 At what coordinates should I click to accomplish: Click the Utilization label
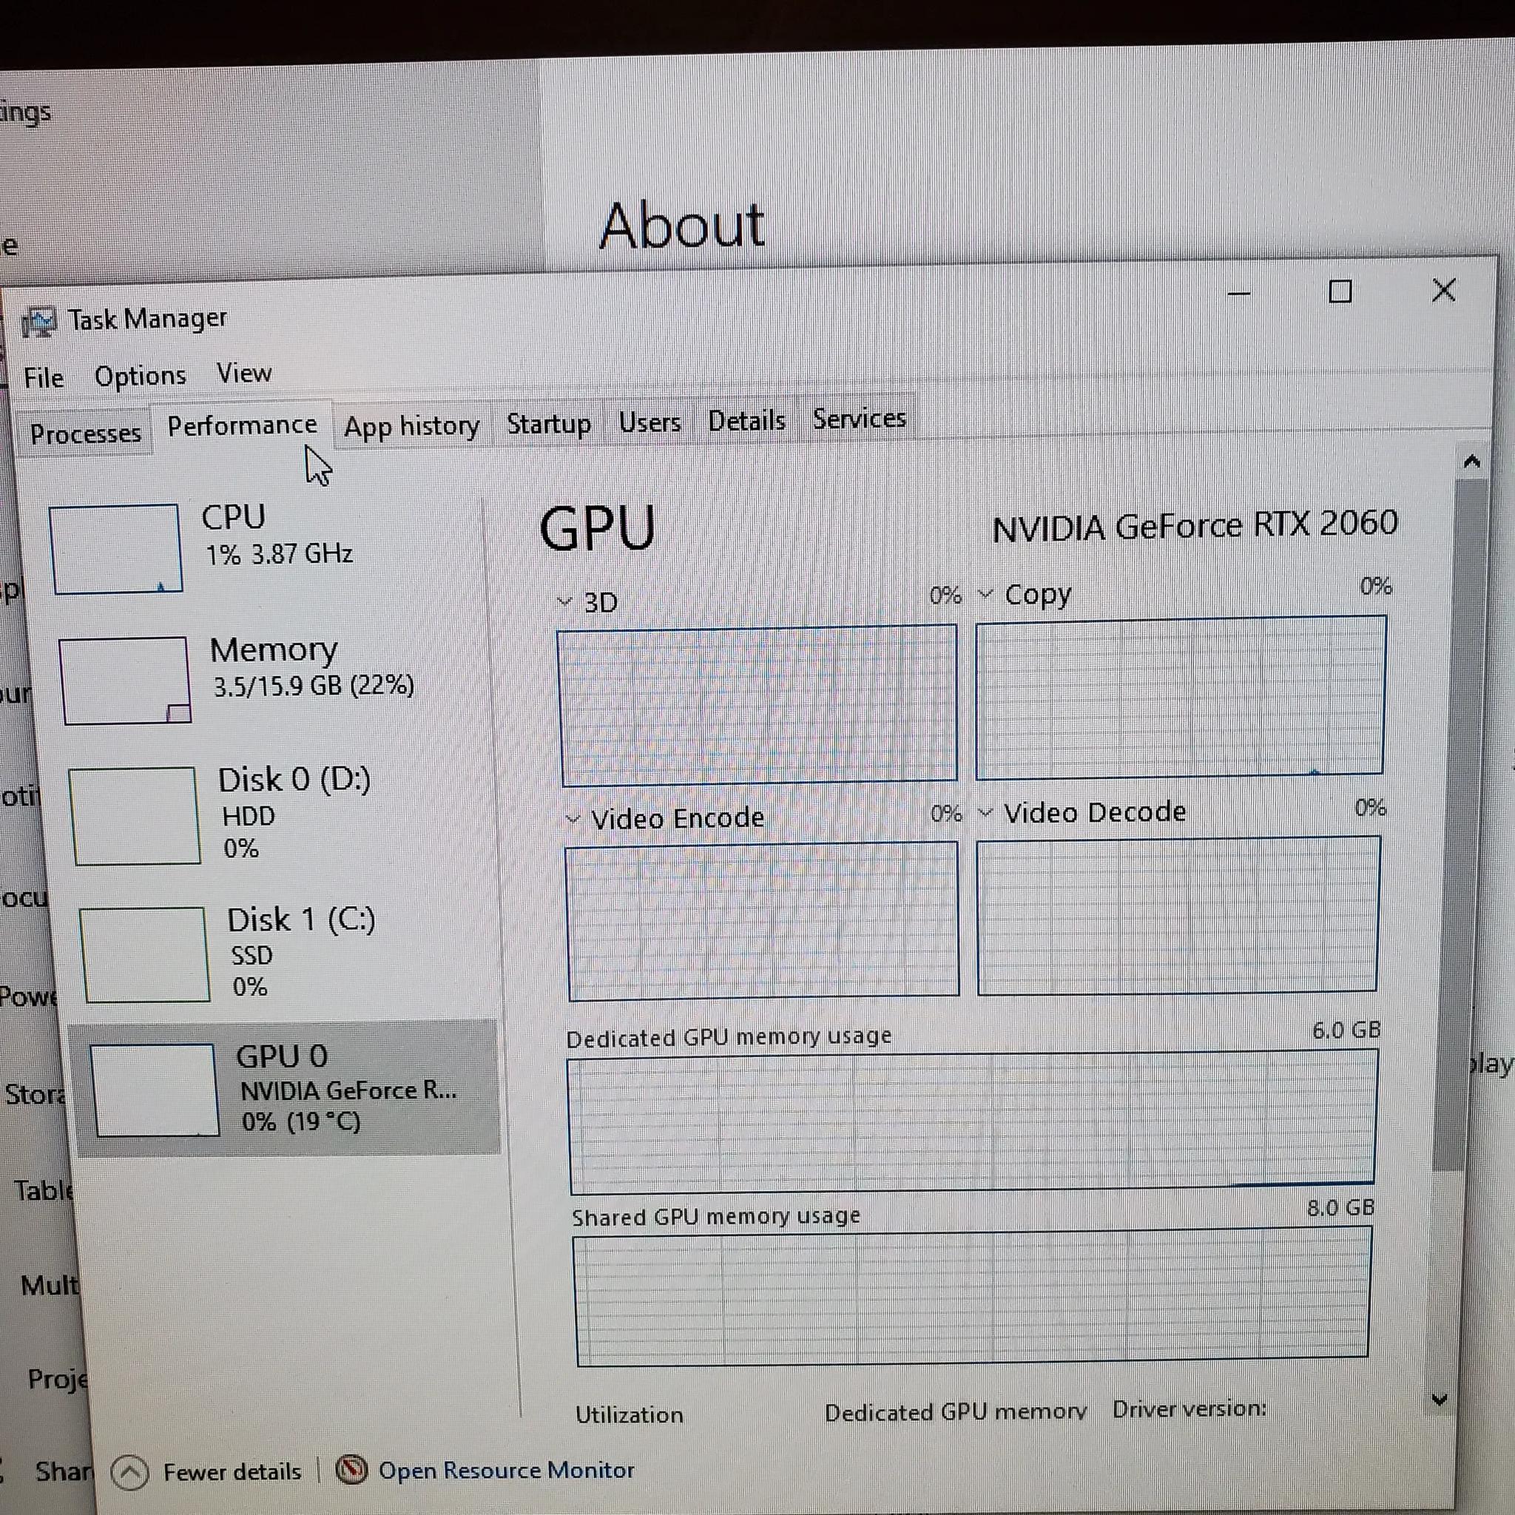tap(629, 1414)
